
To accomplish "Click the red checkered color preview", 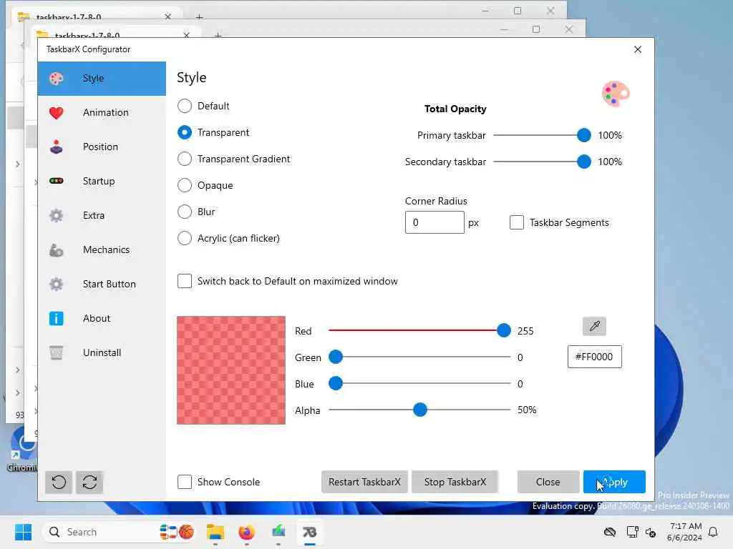I will pos(231,370).
